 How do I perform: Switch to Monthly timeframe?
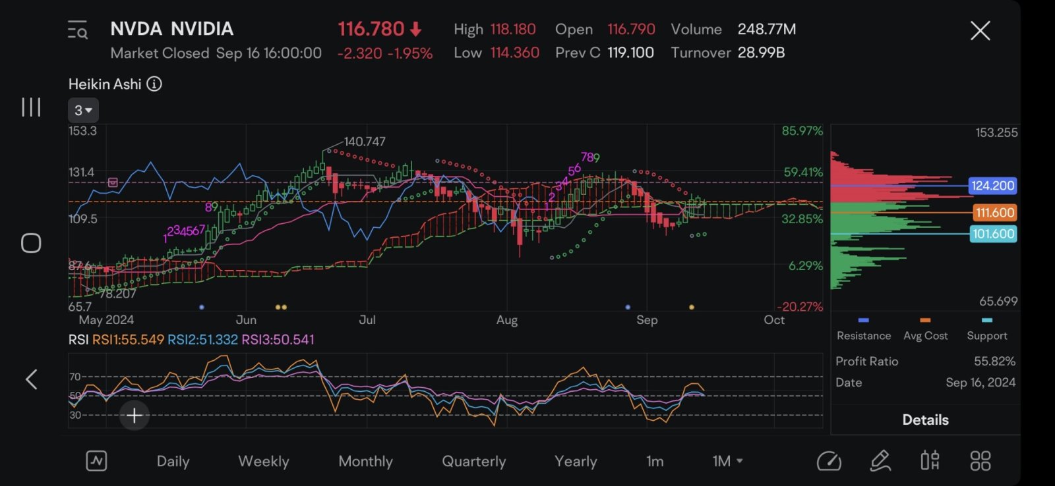tap(365, 461)
